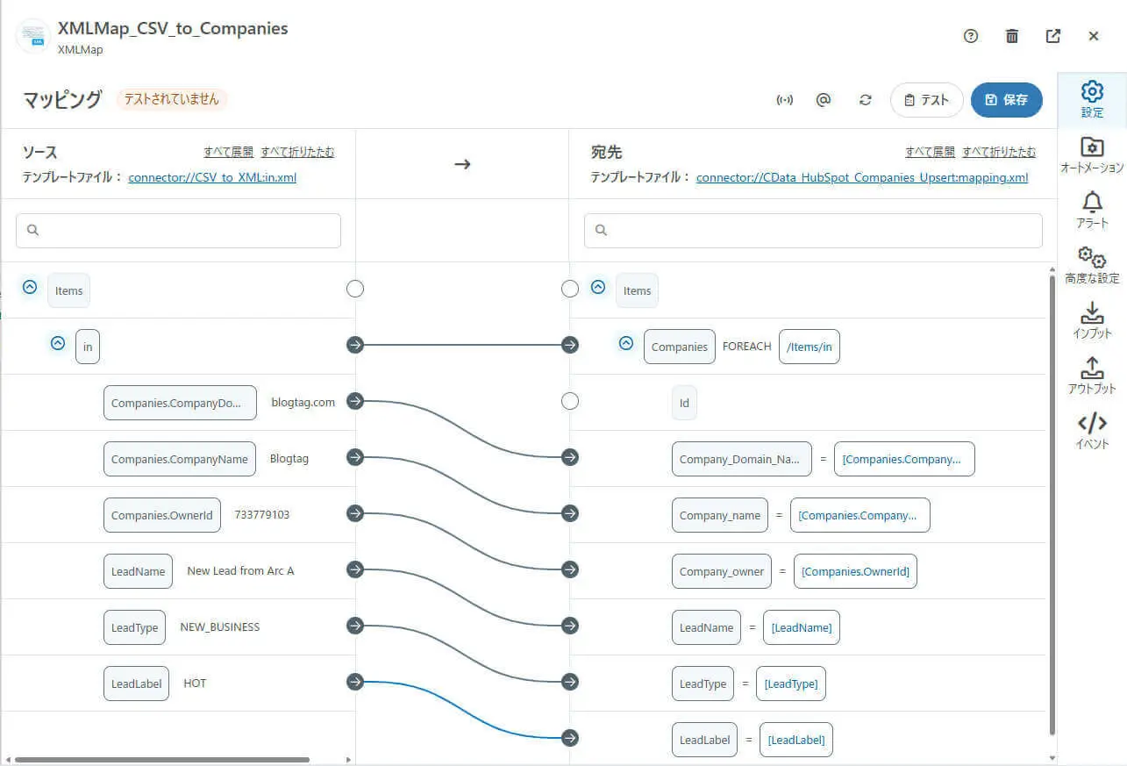Click the @ symbol toolbar icon
This screenshot has width=1127, height=766.
coord(823,100)
